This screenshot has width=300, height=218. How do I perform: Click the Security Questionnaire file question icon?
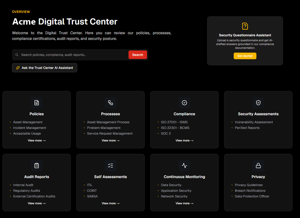(245, 26)
